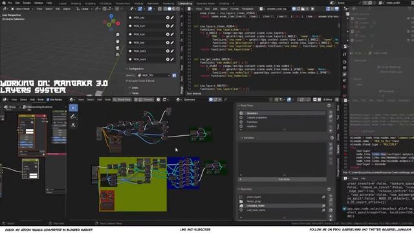Viewport: 414px width, 233px height.
Task: Click the pause icon in the node editor header
Action: coord(336,100)
